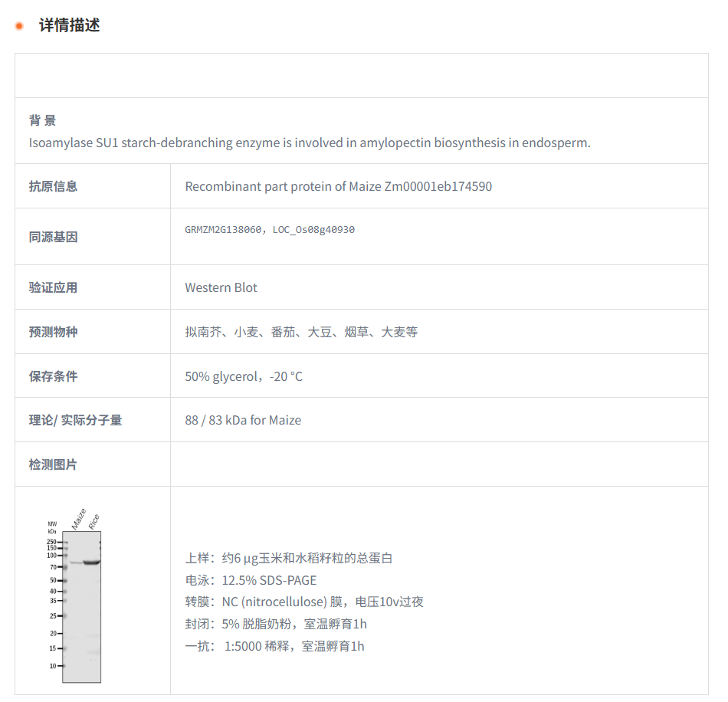728x702 pixels.
Task: Select the LOC_Os08g40930 gene ID
Action: click(x=313, y=229)
